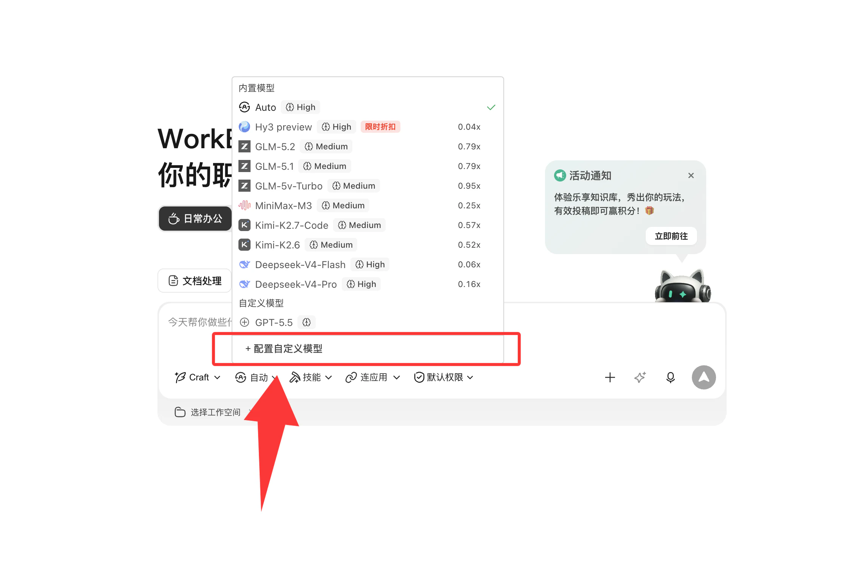This screenshot has height=574, width=847.
Task: Click the sparkle enhance prompt icon
Action: pos(640,377)
